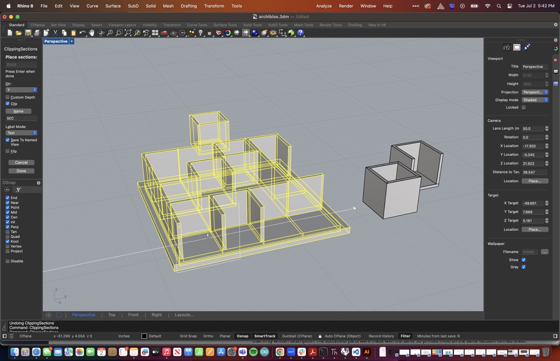
Task: Click the red car named views icon
Action: (164, 33)
